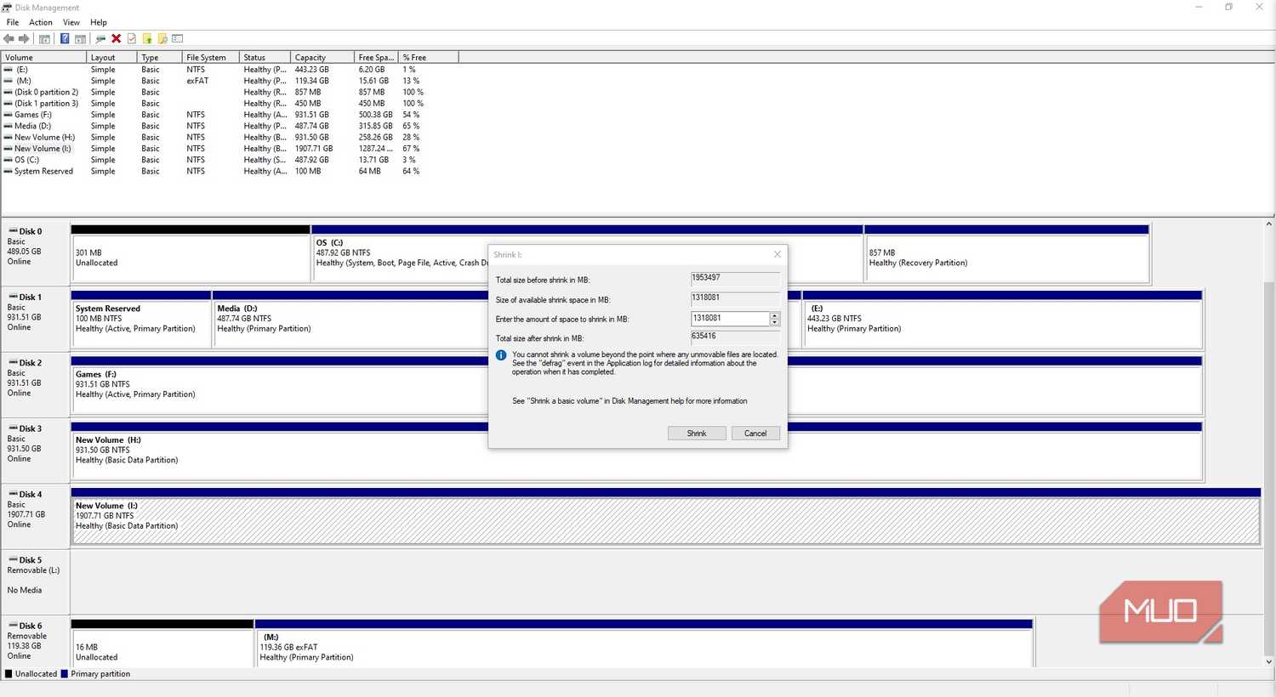Click the Disk Management title bar app icon
1276x697 pixels.
[7, 8]
